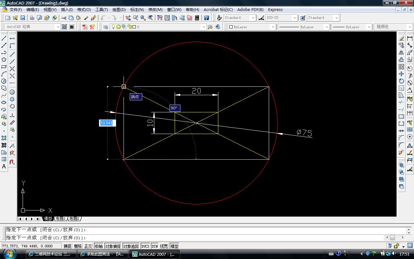
Task: Open the Standard text style dropdown
Action: point(253,18)
